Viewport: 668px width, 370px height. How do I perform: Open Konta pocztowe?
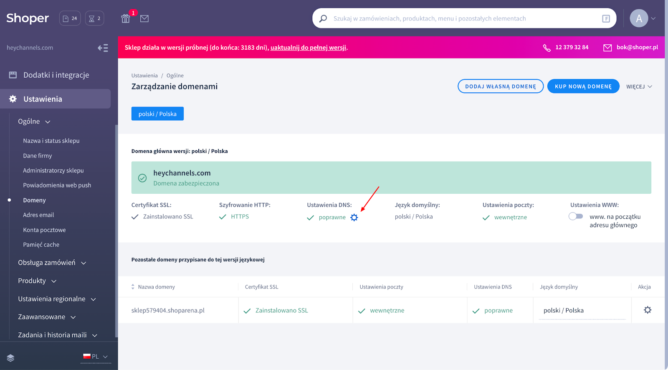(x=44, y=230)
